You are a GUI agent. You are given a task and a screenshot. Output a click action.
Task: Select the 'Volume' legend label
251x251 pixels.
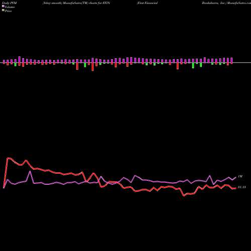click(x=10, y=7)
